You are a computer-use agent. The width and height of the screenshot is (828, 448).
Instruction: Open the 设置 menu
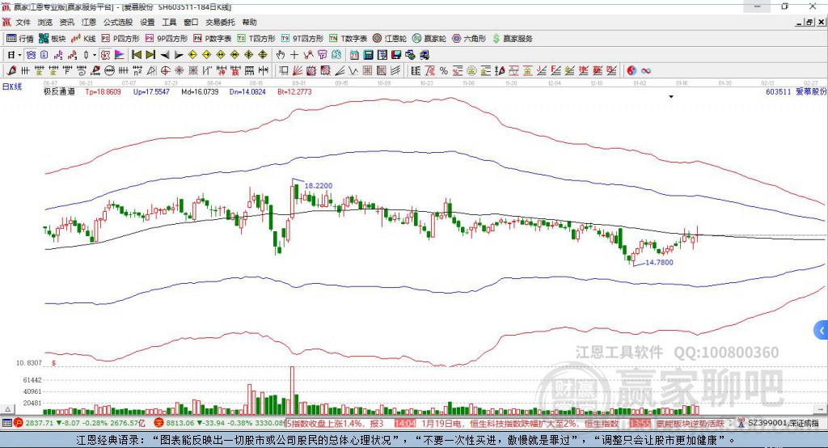pyautogui.click(x=147, y=22)
